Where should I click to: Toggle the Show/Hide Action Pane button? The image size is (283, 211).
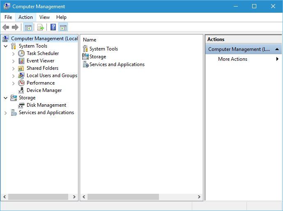click(x=63, y=28)
